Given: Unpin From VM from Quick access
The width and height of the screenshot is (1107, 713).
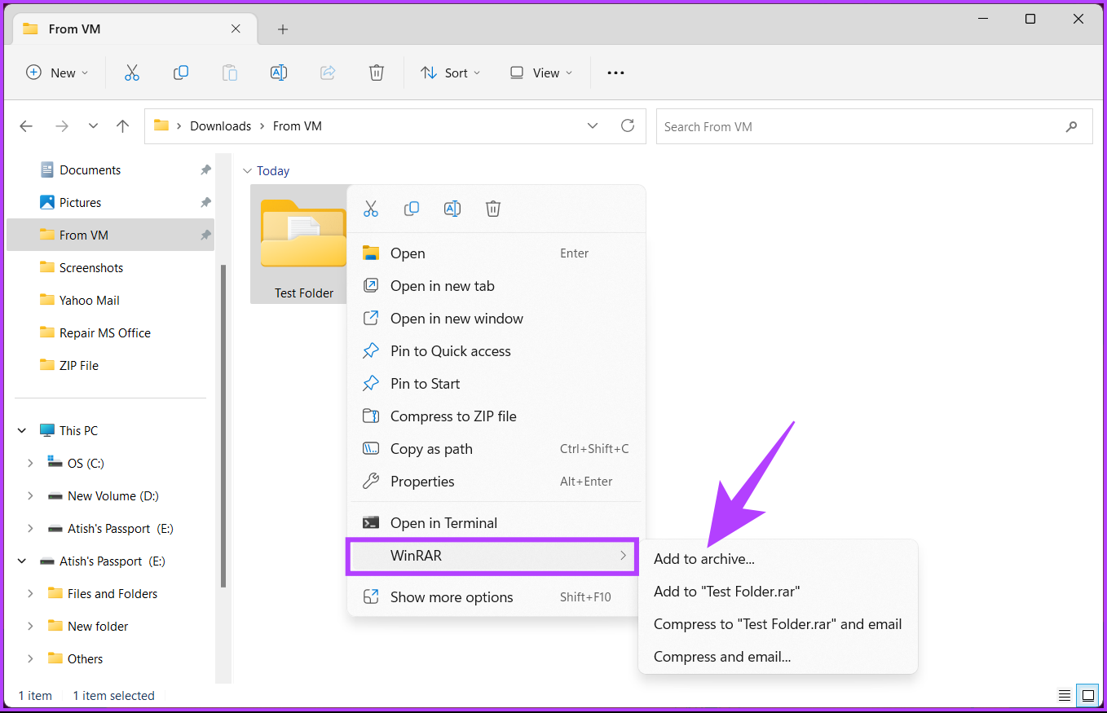Looking at the screenshot, I should (x=205, y=235).
